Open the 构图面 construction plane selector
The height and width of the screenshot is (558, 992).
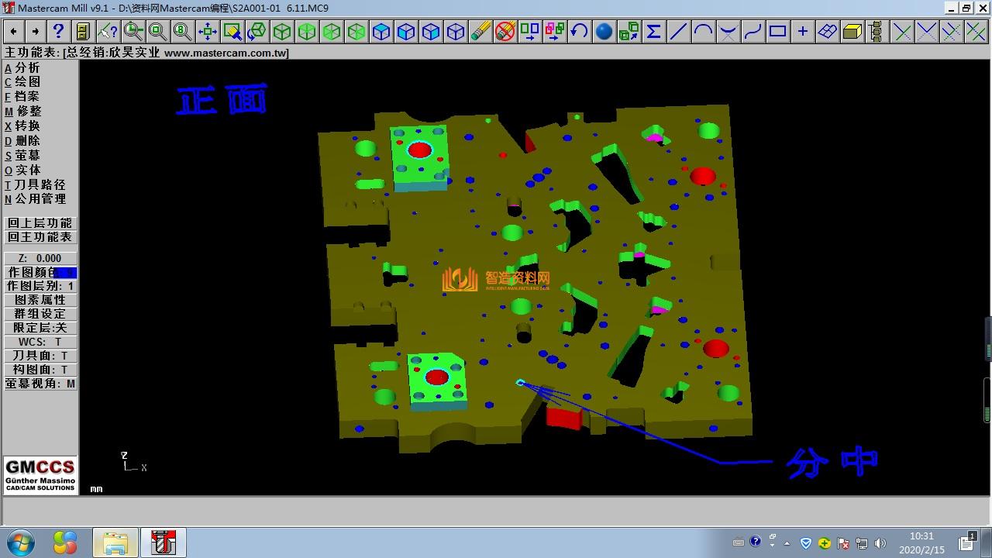[x=40, y=370]
